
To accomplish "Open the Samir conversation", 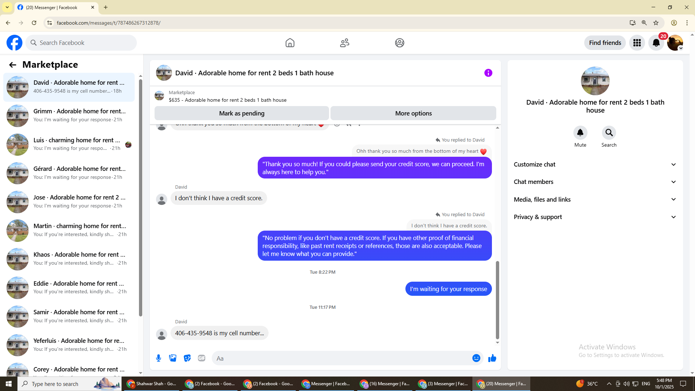I will 69,316.
